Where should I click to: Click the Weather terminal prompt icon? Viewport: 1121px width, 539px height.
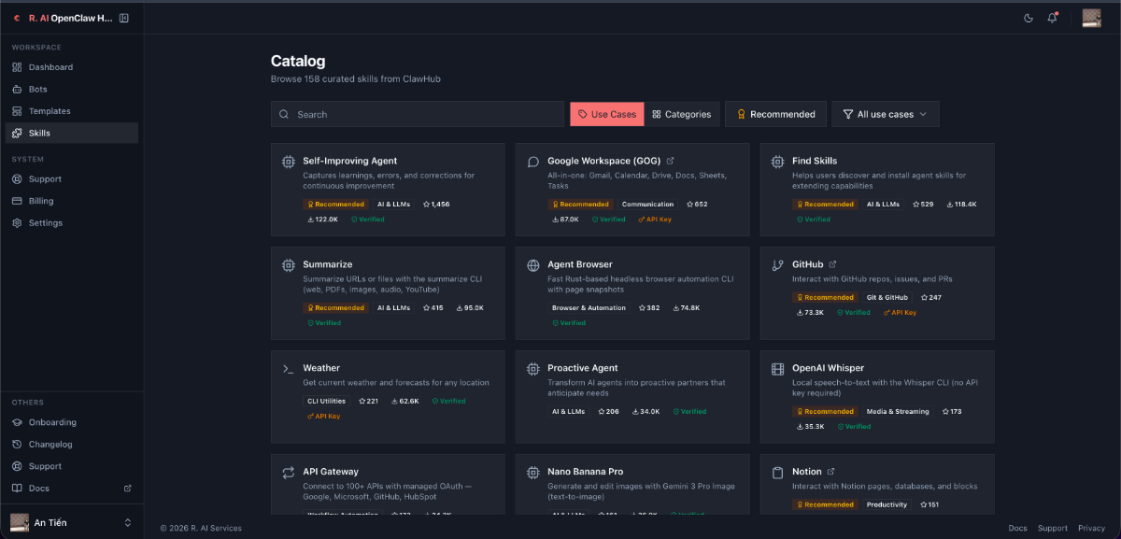[x=289, y=369]
